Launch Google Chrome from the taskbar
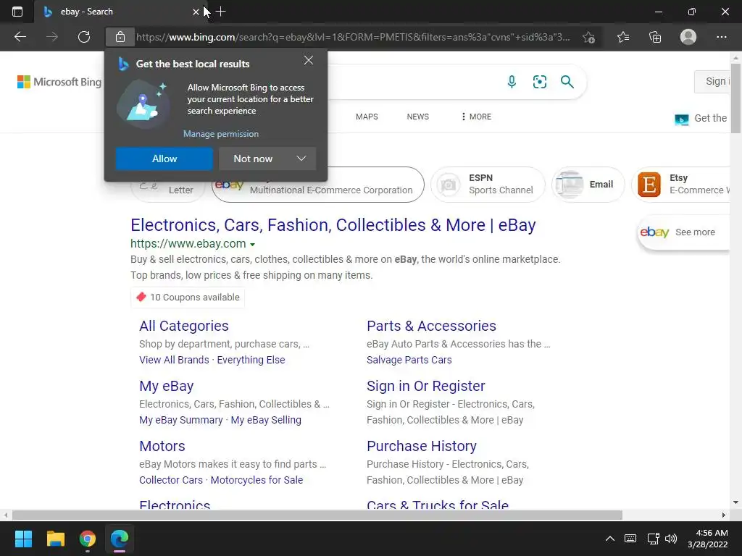The height and width of the screenshot is (556, 742). pyautogui.click(x=88, y=539)
